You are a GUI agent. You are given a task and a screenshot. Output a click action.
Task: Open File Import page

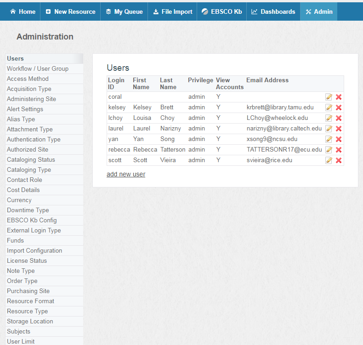[172, 11]
